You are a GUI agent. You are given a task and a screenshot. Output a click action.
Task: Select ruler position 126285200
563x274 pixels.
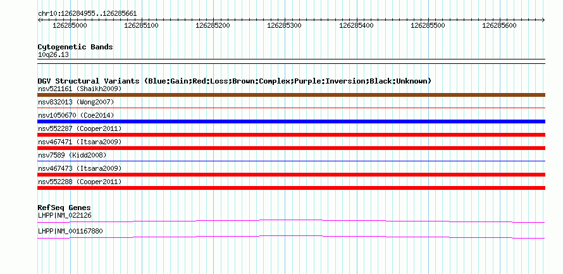(x=213, y=25)
